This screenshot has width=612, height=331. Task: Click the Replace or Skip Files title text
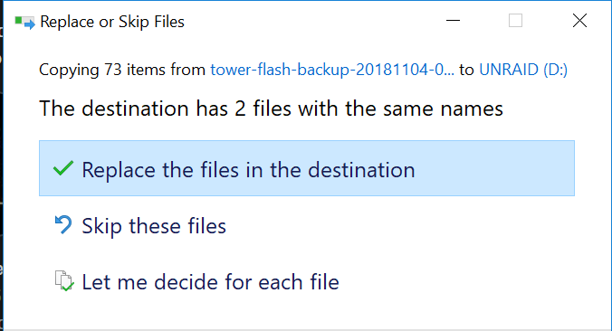click(x=112, y=22)
